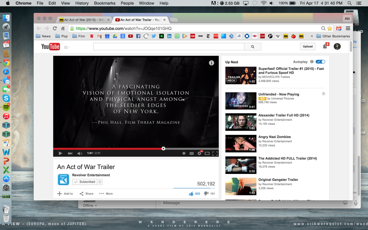Show hidden bookmarks overflow chevron
The image size is (368, 230).
(x=312, y=36)
